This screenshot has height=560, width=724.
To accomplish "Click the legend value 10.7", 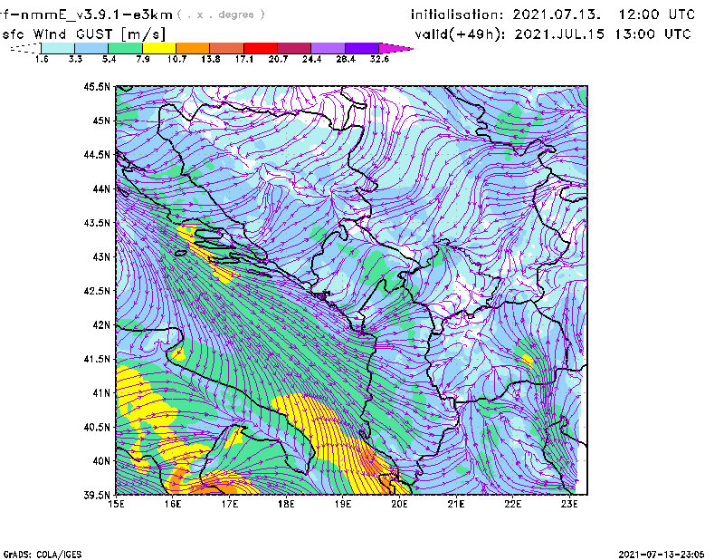I will click(x=176, y=59).
